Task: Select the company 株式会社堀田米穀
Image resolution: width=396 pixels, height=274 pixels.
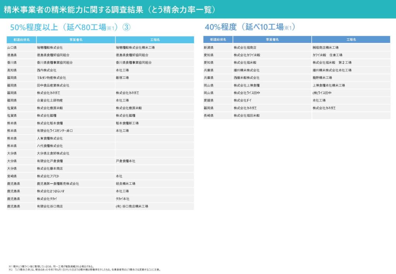Action: tap(246, 116)
